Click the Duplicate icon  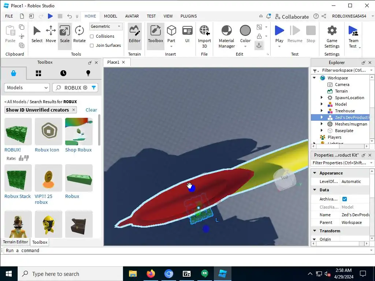[22, 45]
